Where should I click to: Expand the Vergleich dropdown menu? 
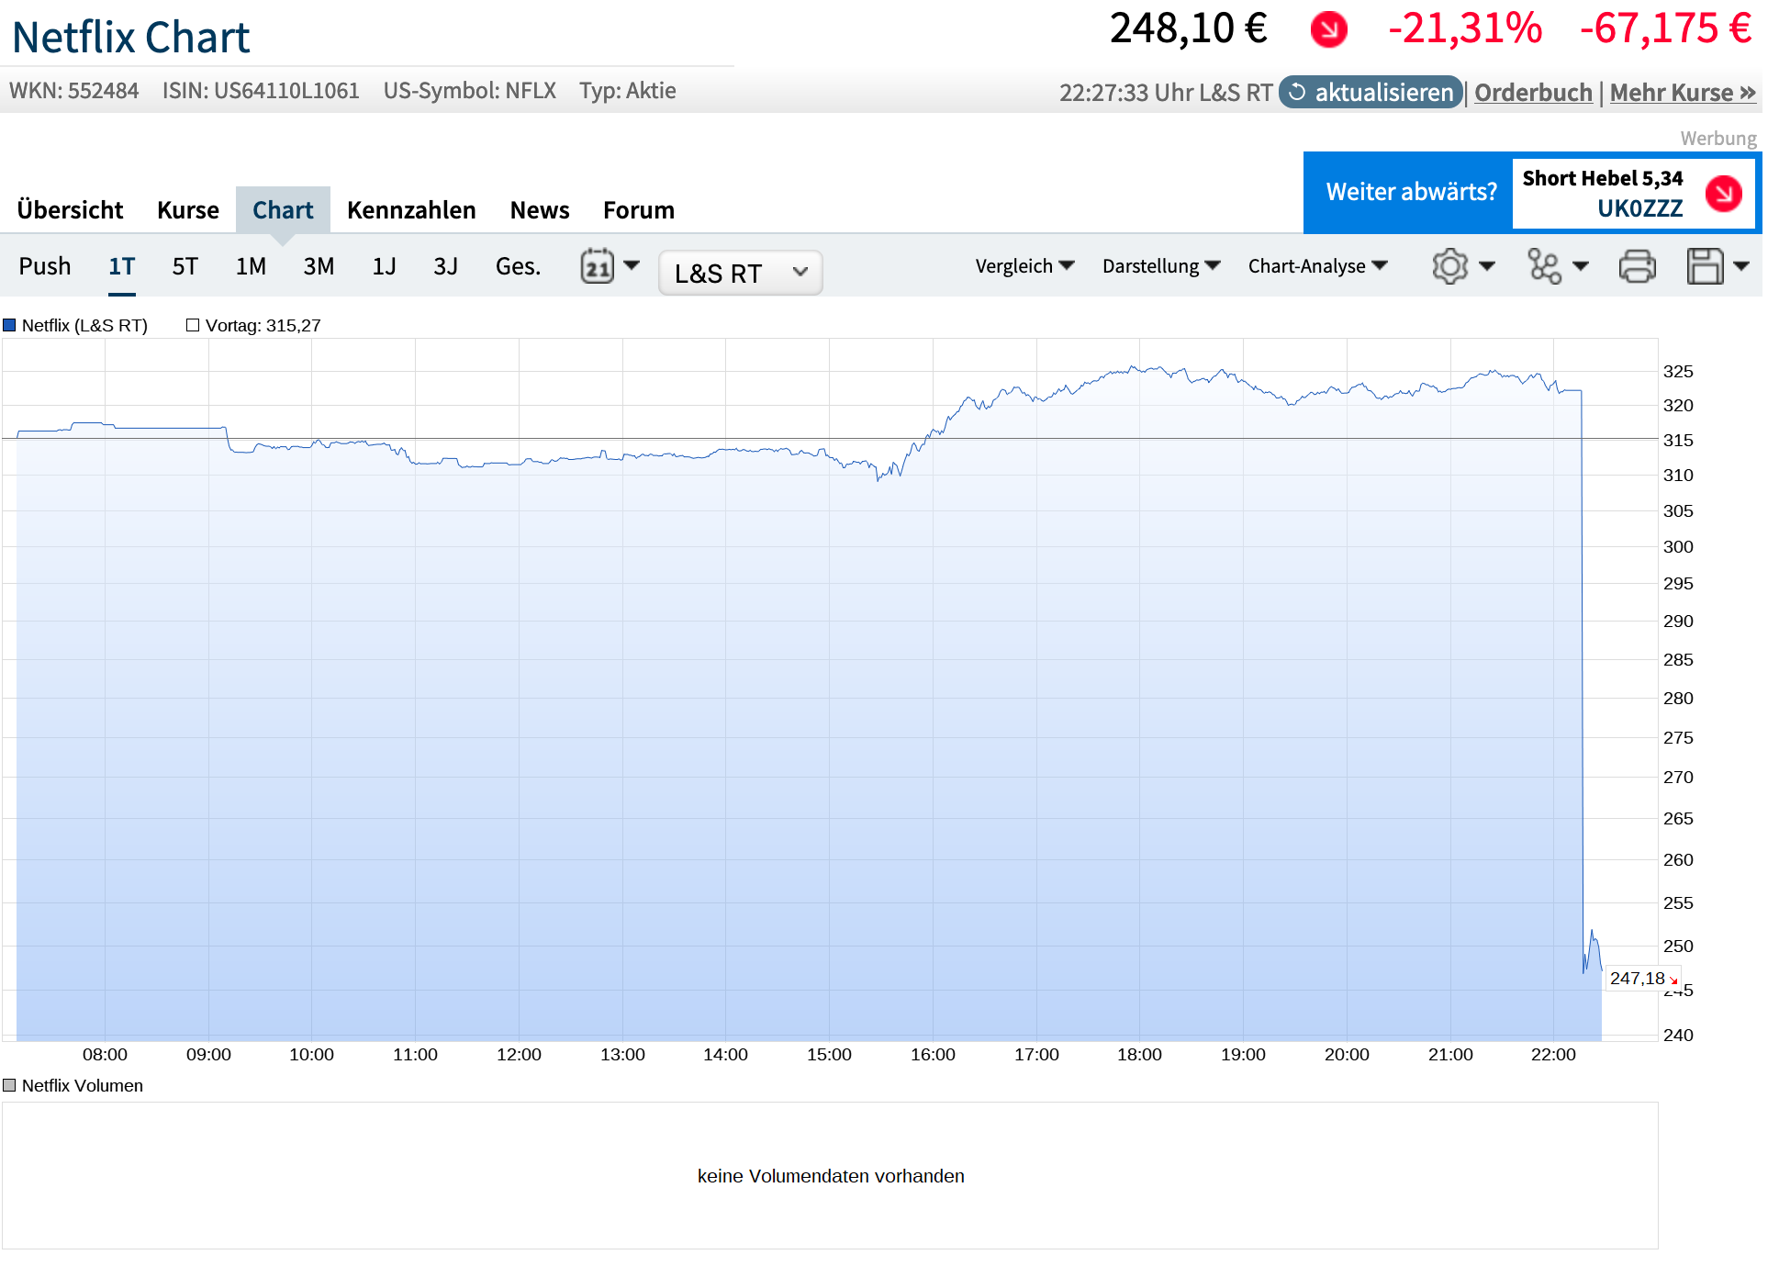tap(1024, 266)
